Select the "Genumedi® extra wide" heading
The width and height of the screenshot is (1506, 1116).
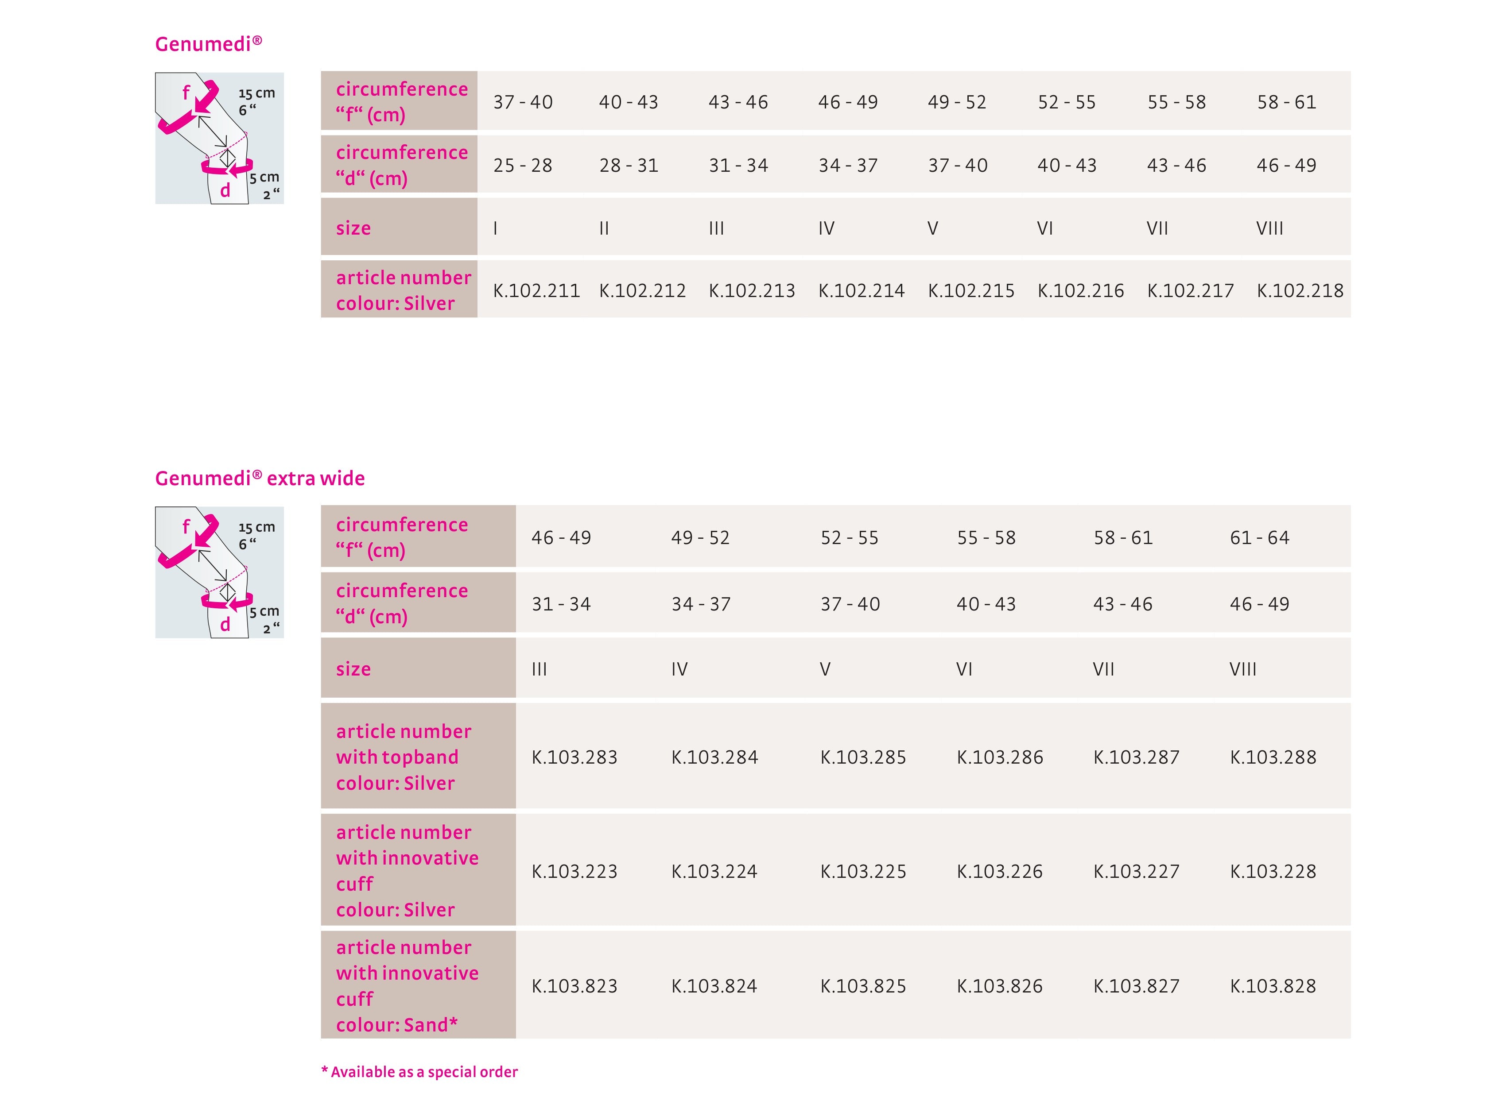[x=260, y=478]
